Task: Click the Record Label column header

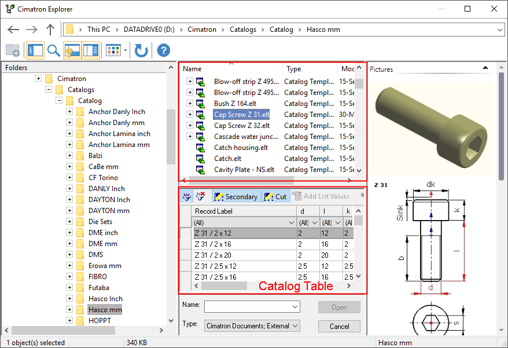Action: (244, 211)
